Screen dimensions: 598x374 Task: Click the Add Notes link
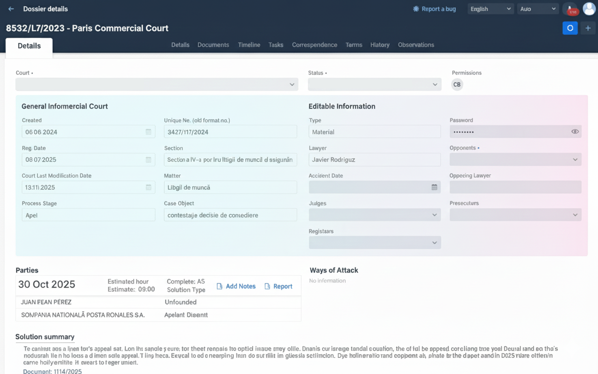coord(236,286)
